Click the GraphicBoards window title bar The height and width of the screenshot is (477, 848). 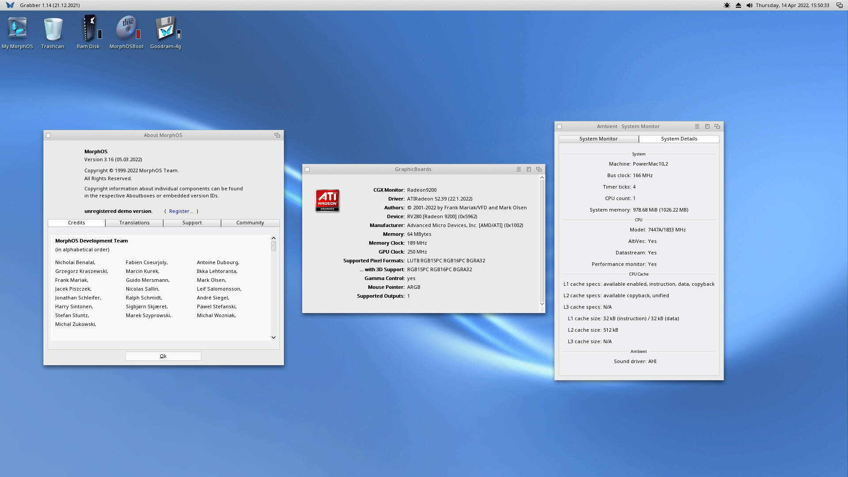pos(413,169)
